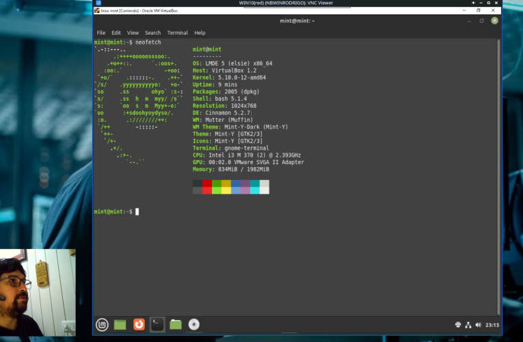
Task: Minimize the mint@mint terminal window
Action: pyautogui.click(x=469, y=21)
